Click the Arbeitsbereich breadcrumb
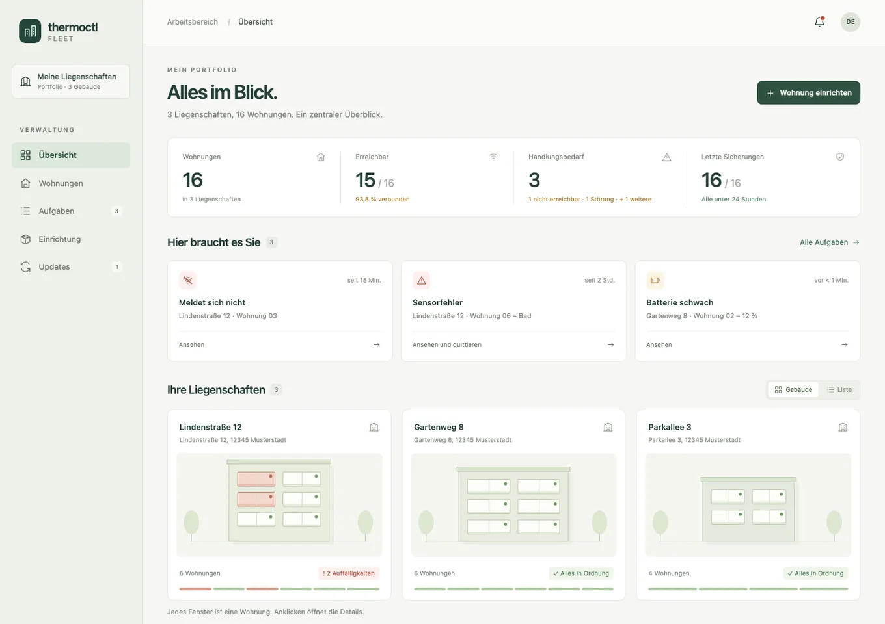885x624 pixels. [x=193, y=22]
